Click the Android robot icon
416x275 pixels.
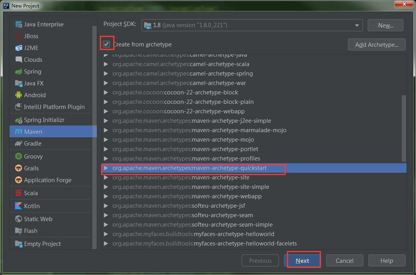pos(19,95)
